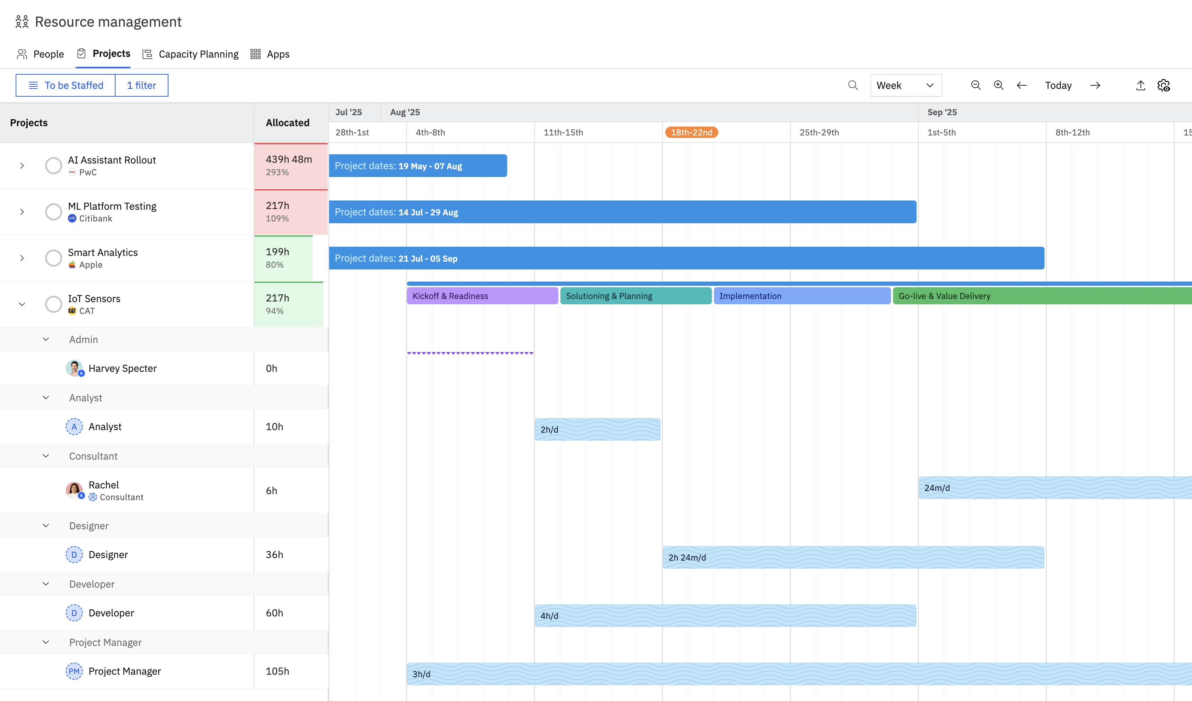
Task: Click the Today button
Action: 1058,85
